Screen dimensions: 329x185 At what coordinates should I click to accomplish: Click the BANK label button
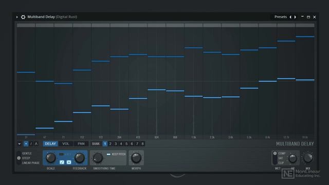coord(96,144)
